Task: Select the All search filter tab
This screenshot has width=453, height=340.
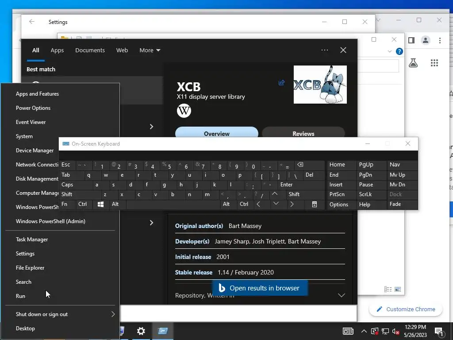Action: [x=35, y=50]
